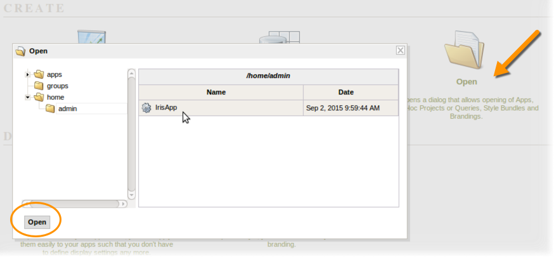Viewport: 554px width, 257px height.
Task: Click the tree panel horizontal scrollbar
Action: (71, 204)
